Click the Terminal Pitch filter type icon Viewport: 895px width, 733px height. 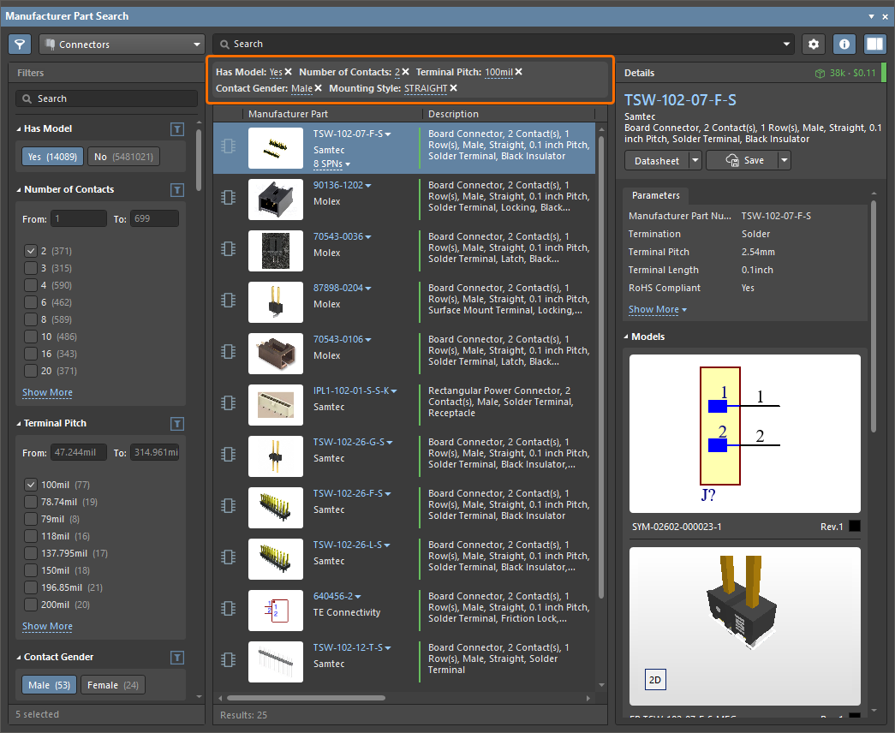point(176,424)
